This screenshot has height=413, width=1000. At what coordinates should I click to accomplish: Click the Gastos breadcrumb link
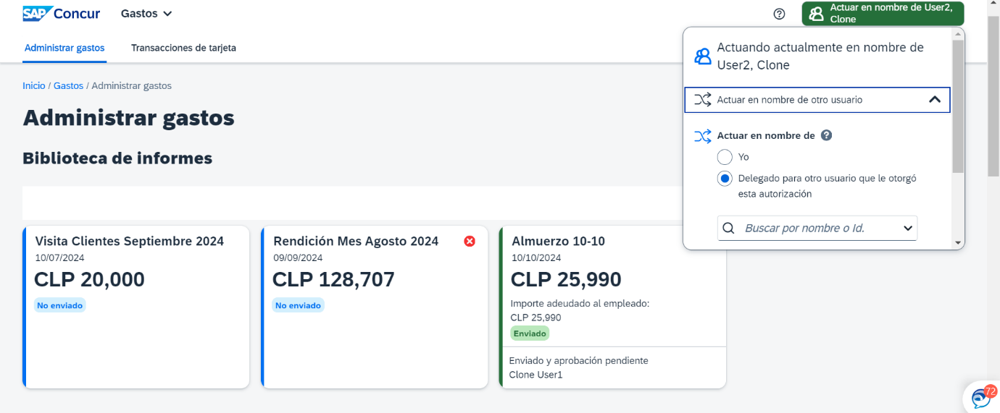[x=68, y=85]
